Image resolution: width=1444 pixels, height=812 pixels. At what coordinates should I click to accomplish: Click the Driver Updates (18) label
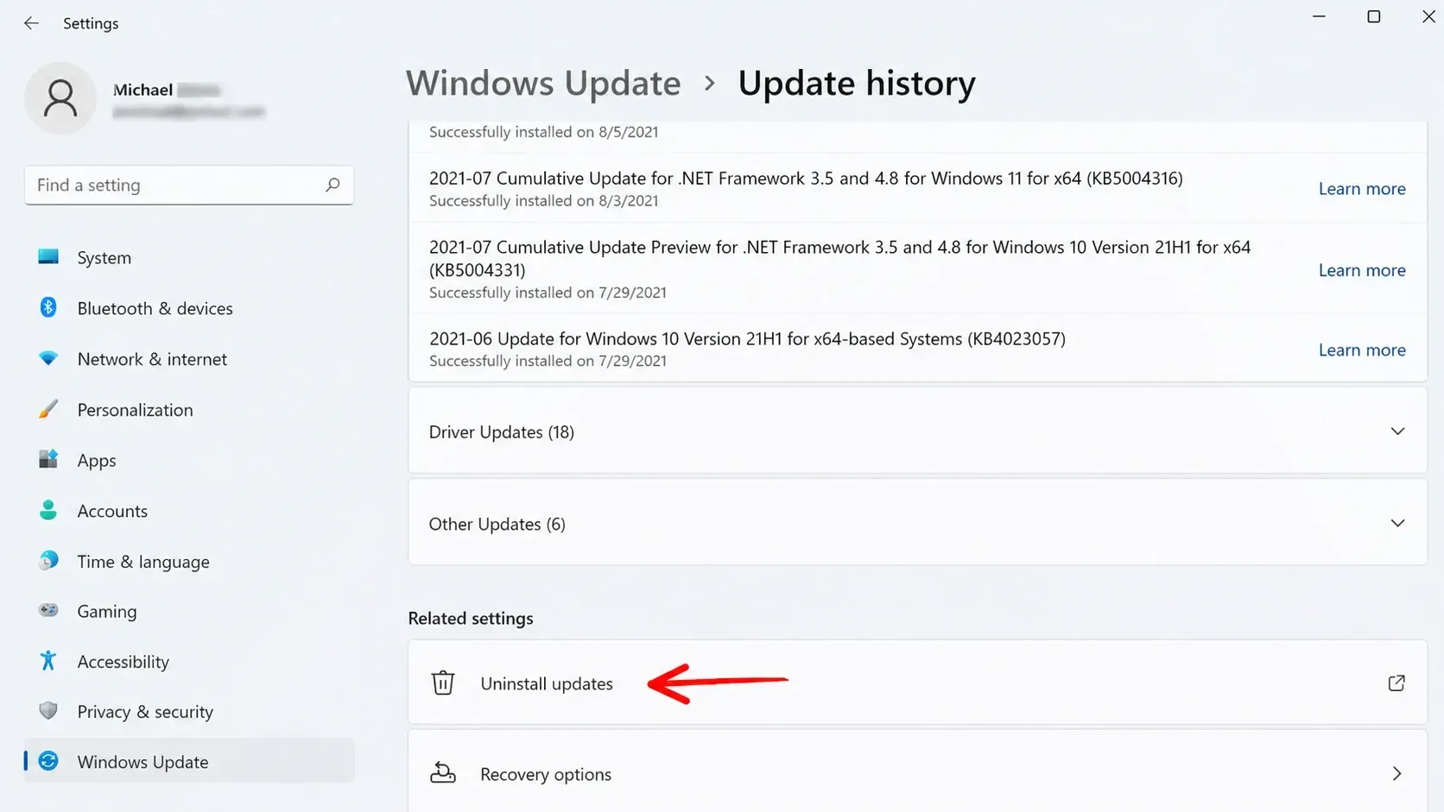pyautogui.click(x=501, y=431)
